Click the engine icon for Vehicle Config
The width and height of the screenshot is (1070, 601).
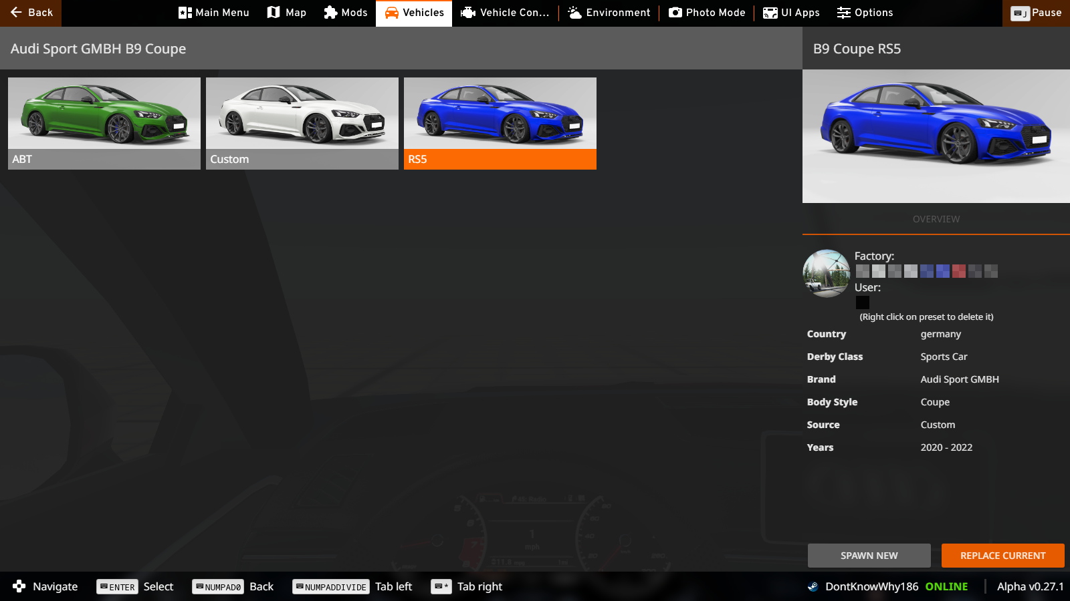tap(468, 13)
